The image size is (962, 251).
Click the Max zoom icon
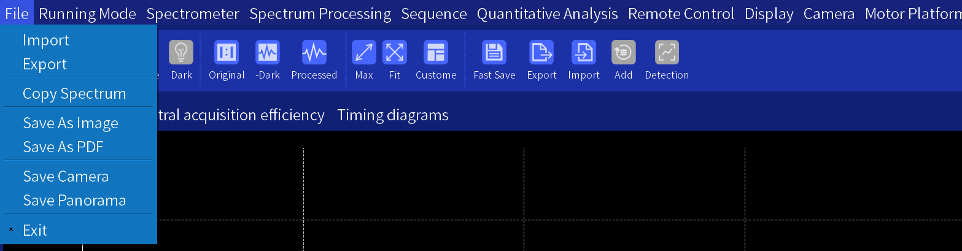tap(364, 53)
